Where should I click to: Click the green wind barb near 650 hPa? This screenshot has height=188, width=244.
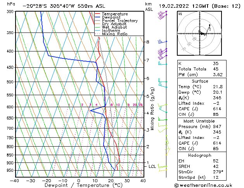click(163, 119)
